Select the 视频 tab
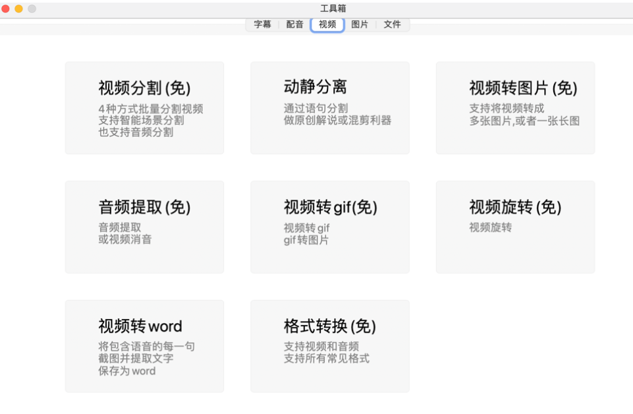Viewport: 633px width, 414px height. pyautogui.click(x=327, y=24)
